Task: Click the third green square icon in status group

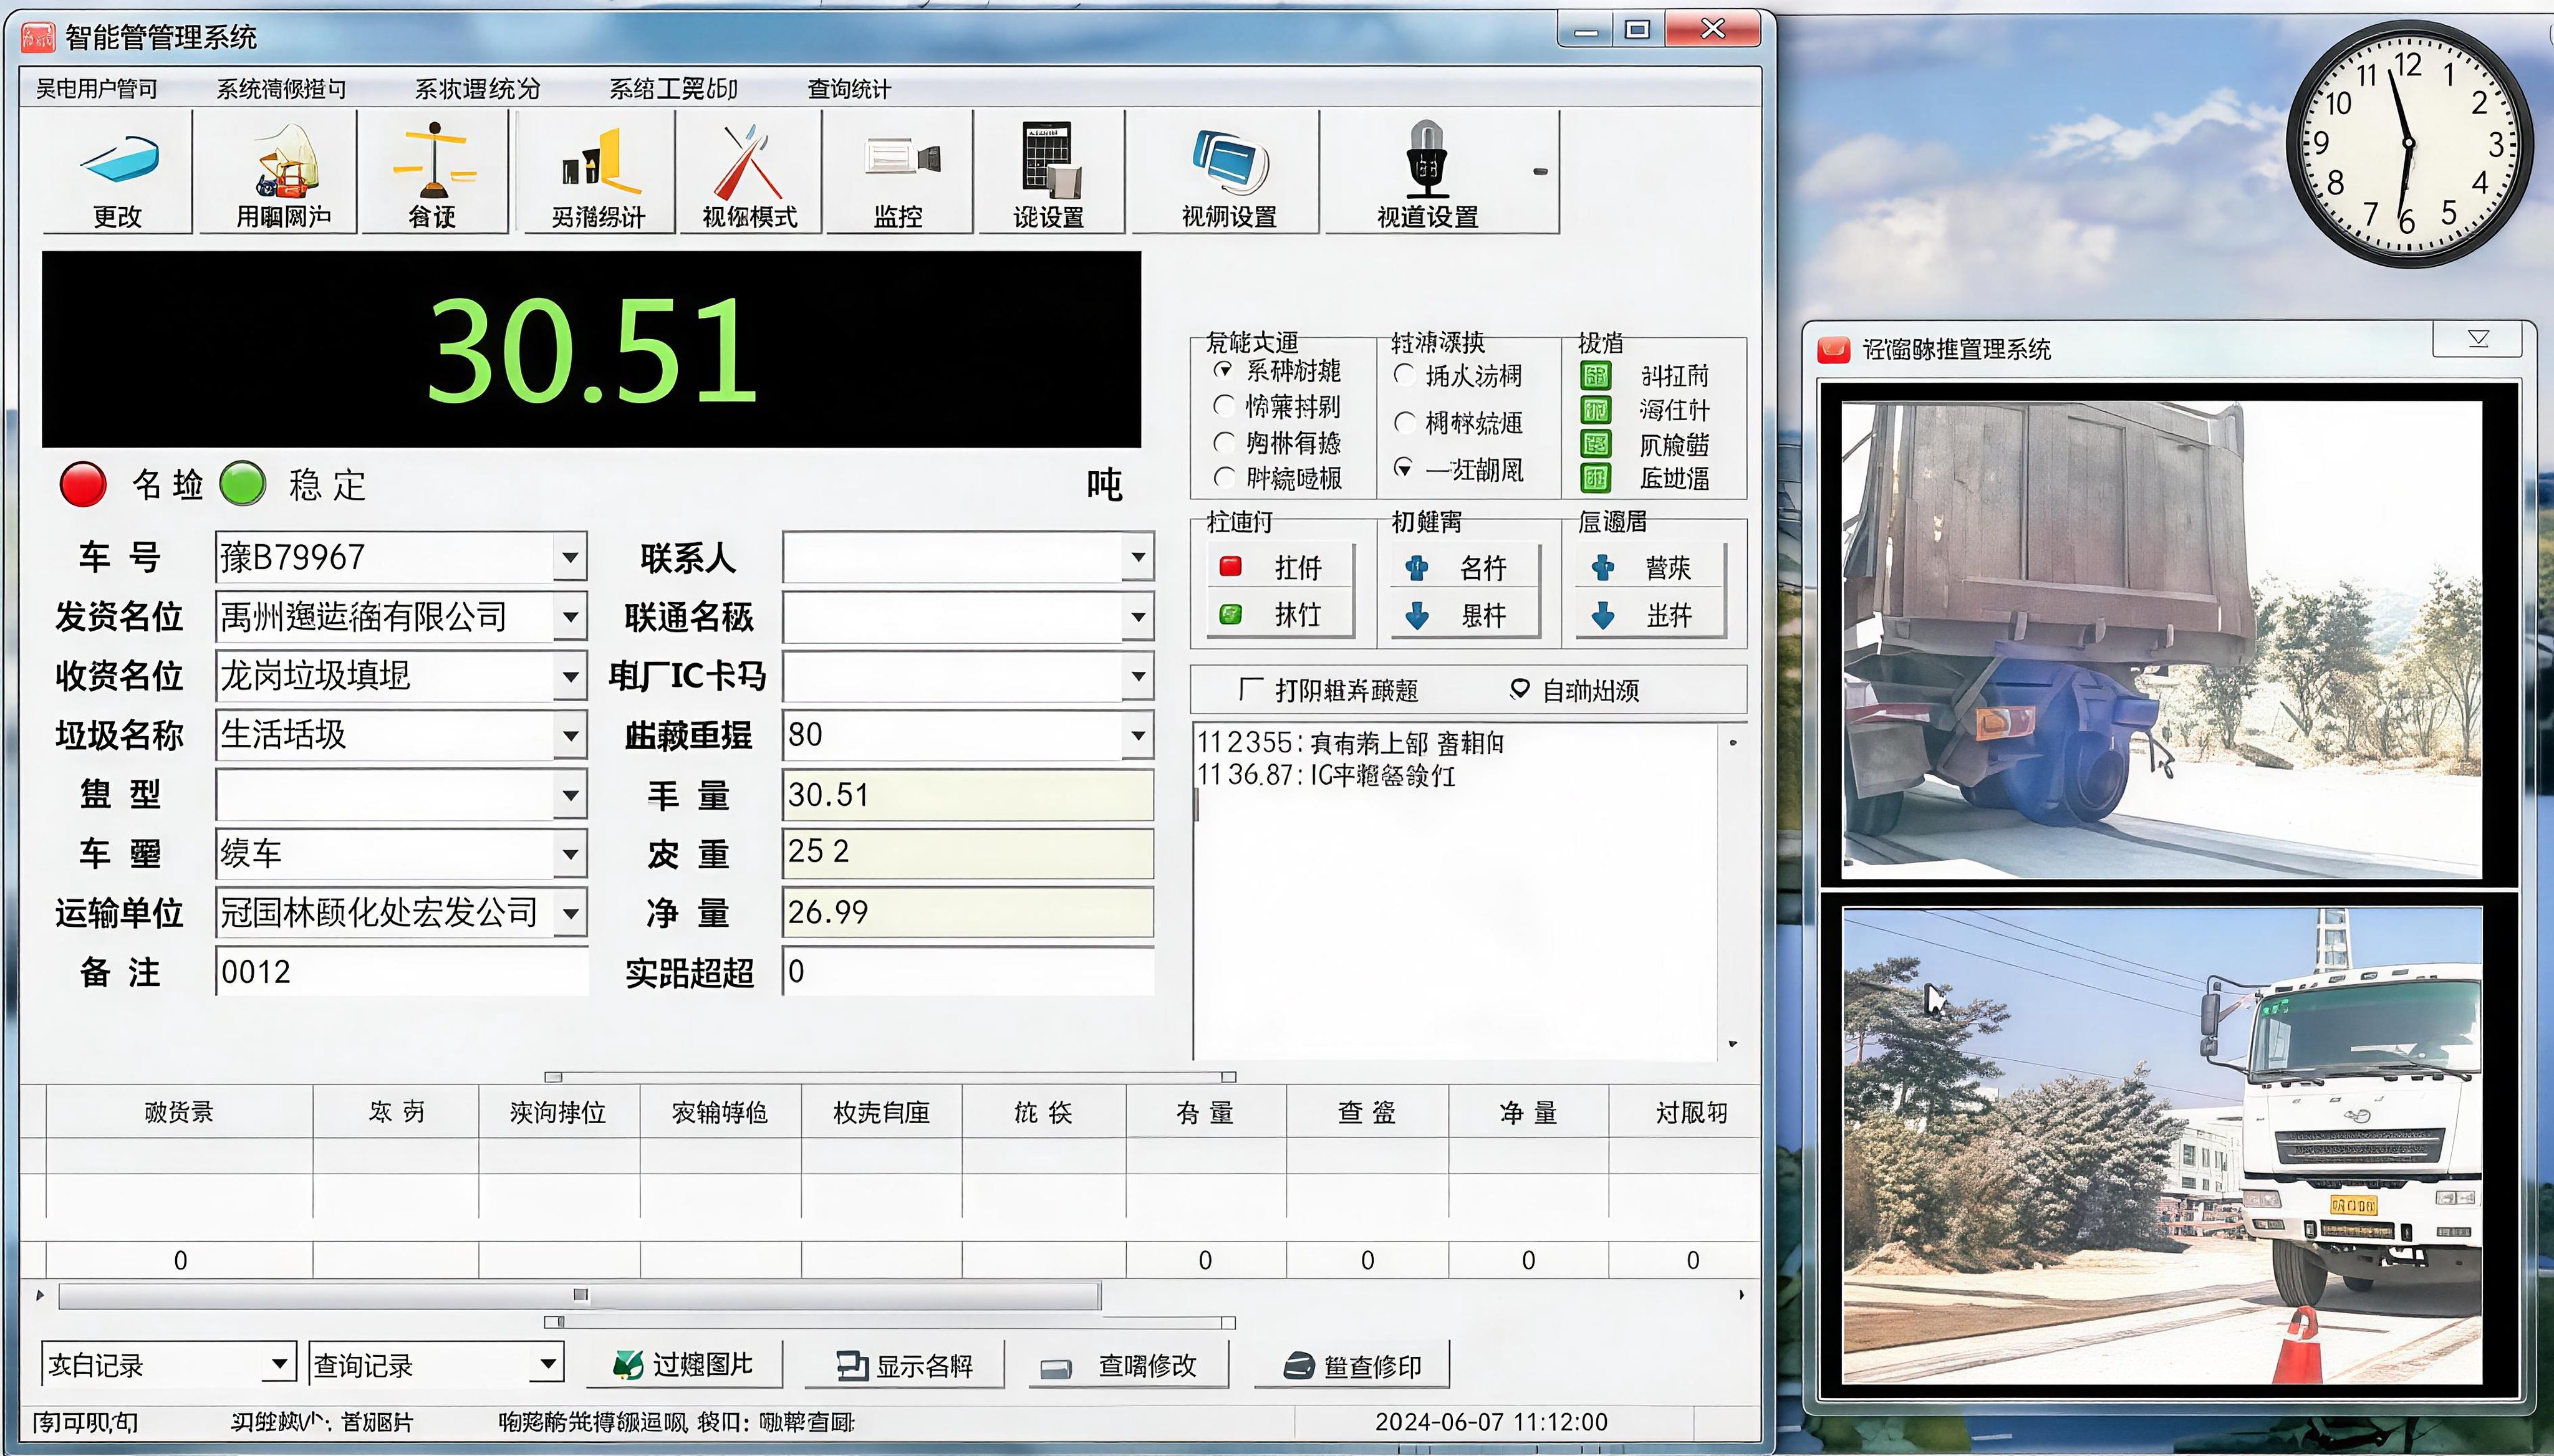Action: [1596, 444]
